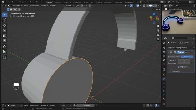Toggle modifier display in viewport (monitor icon)

[180, 53]
